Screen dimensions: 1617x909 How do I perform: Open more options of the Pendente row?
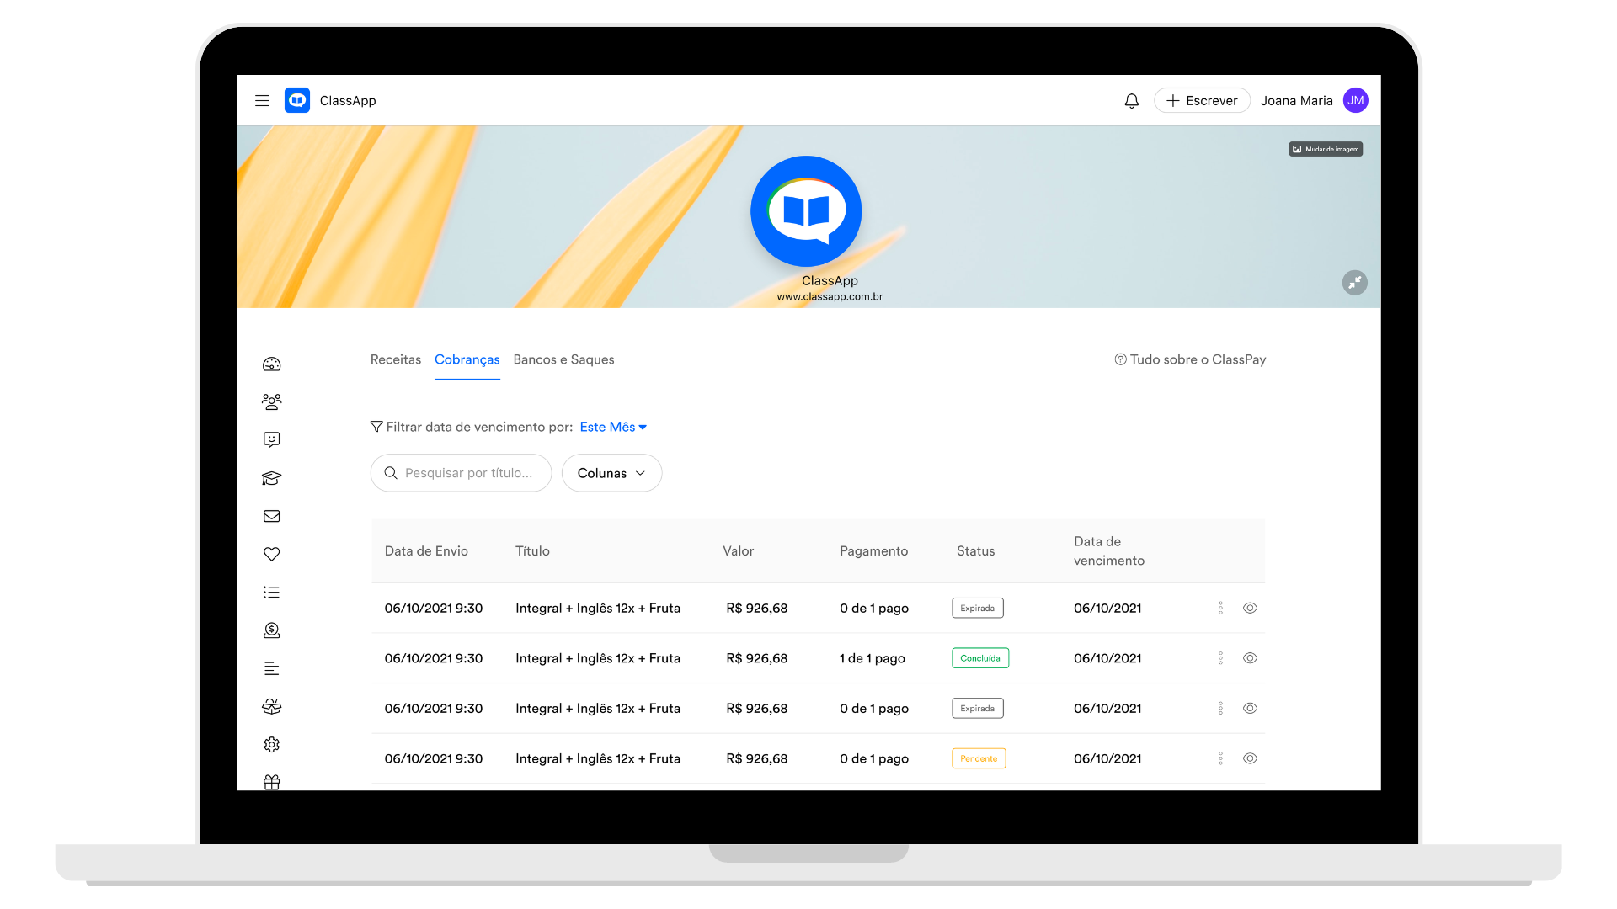(x=1220, y=758)
